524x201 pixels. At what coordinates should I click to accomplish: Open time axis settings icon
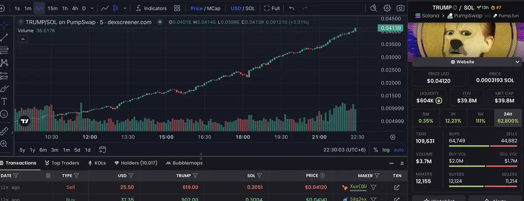(x=393, y=137)
